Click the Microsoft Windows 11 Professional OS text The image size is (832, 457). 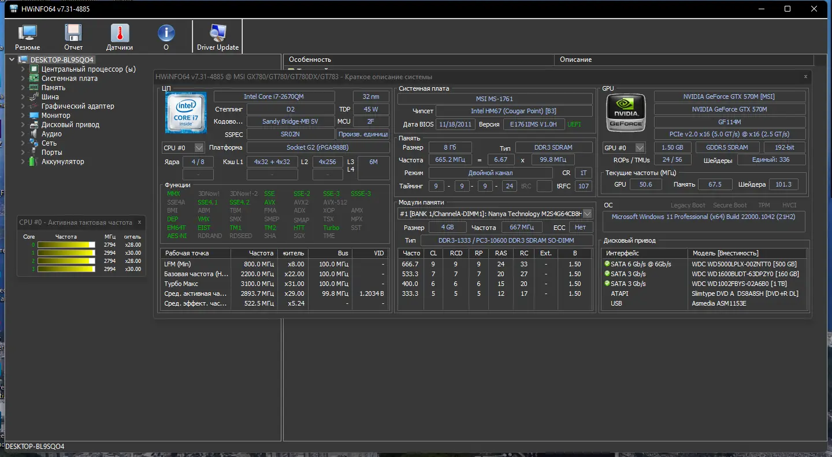click(703, 217)
